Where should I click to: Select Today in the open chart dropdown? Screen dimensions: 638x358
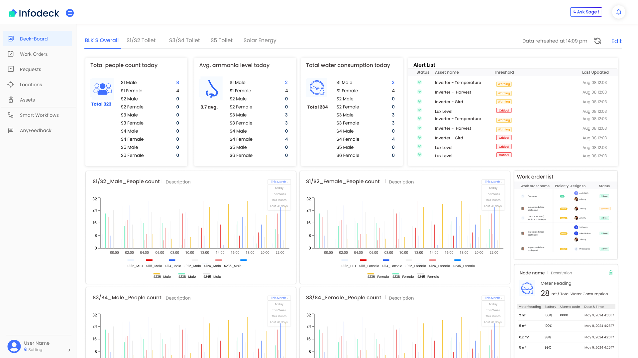point(279,188)
